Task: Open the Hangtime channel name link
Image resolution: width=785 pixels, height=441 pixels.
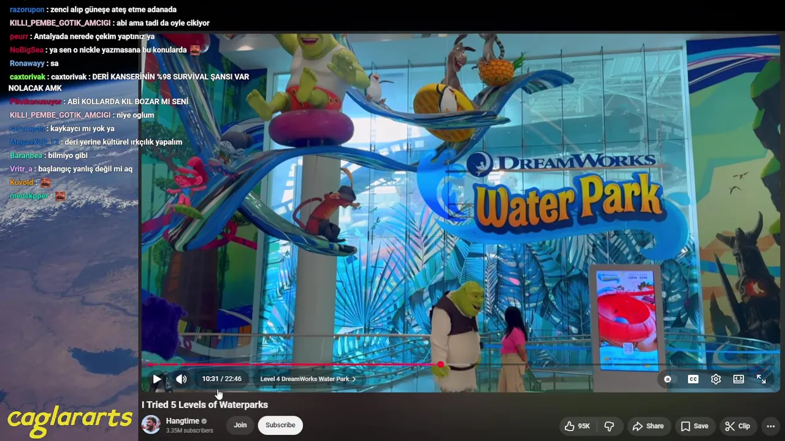Action: pos(183,421)
